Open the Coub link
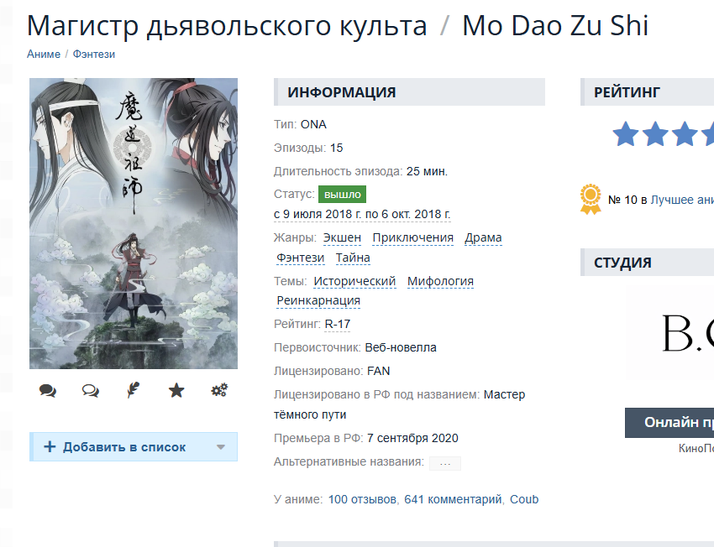 click(x=524, y=499)
